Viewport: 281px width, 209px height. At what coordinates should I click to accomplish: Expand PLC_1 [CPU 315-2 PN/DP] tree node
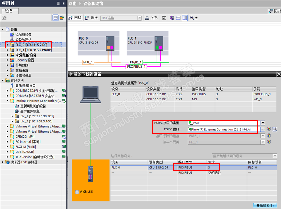[7, 50]
